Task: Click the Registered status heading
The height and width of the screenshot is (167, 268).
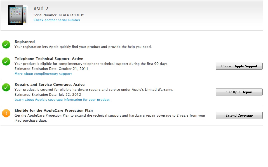Action: (25, 42)
